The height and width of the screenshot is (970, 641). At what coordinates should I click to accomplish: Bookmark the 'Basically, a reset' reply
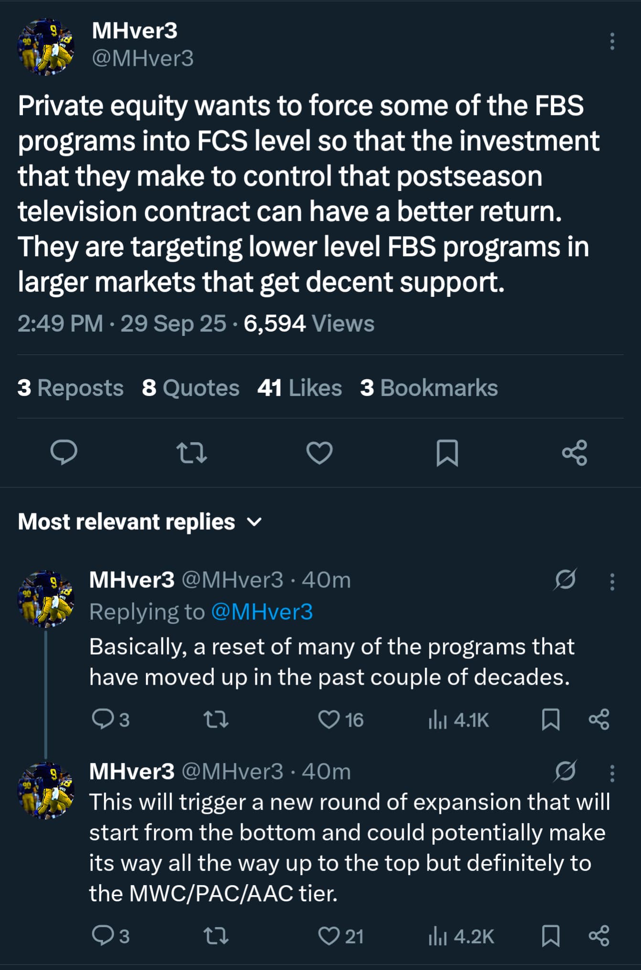coord(551,720)
